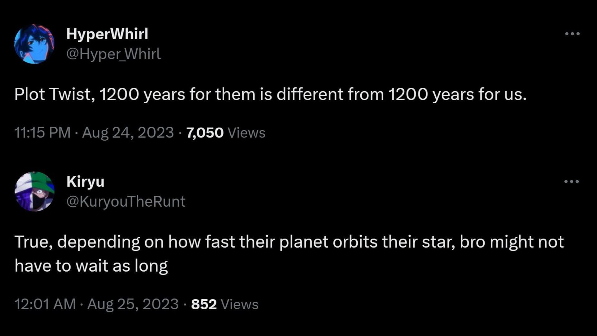This screenshot has height=336, width=597.
Task: Open the Kiryu display name link
Action: (x=85, y=181)
